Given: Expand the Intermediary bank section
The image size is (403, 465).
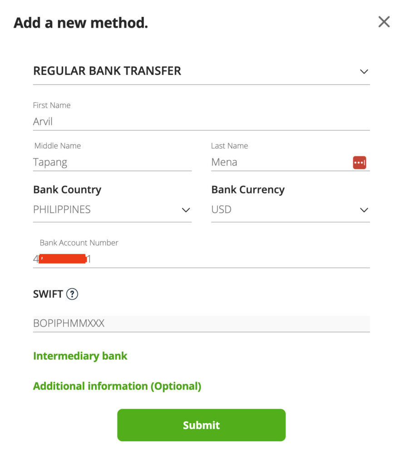Looking at the screenshot, I should click(80, 356).
